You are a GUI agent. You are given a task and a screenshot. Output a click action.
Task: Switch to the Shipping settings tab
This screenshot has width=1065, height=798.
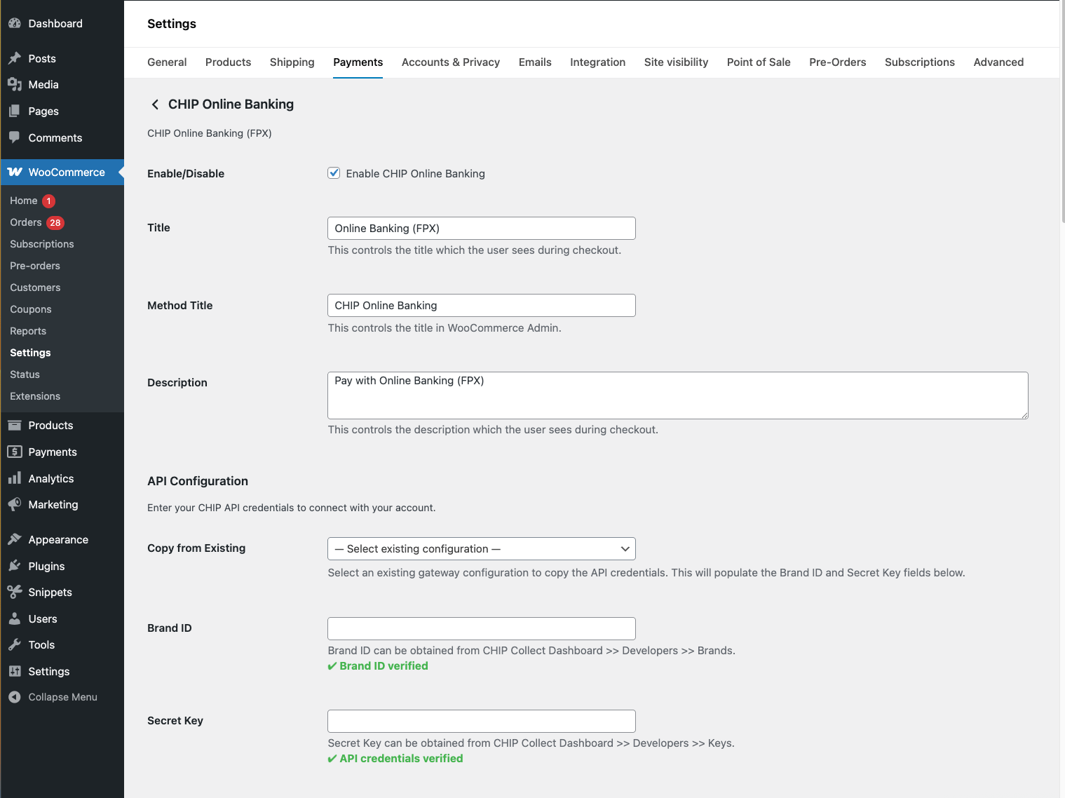pyautogui.click(x=292, y=62)
